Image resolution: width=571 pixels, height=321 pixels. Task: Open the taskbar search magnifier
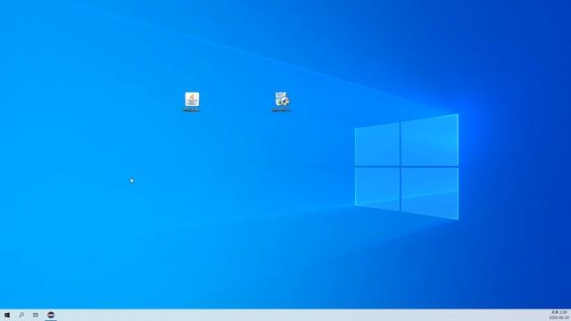tap(21, 315)
